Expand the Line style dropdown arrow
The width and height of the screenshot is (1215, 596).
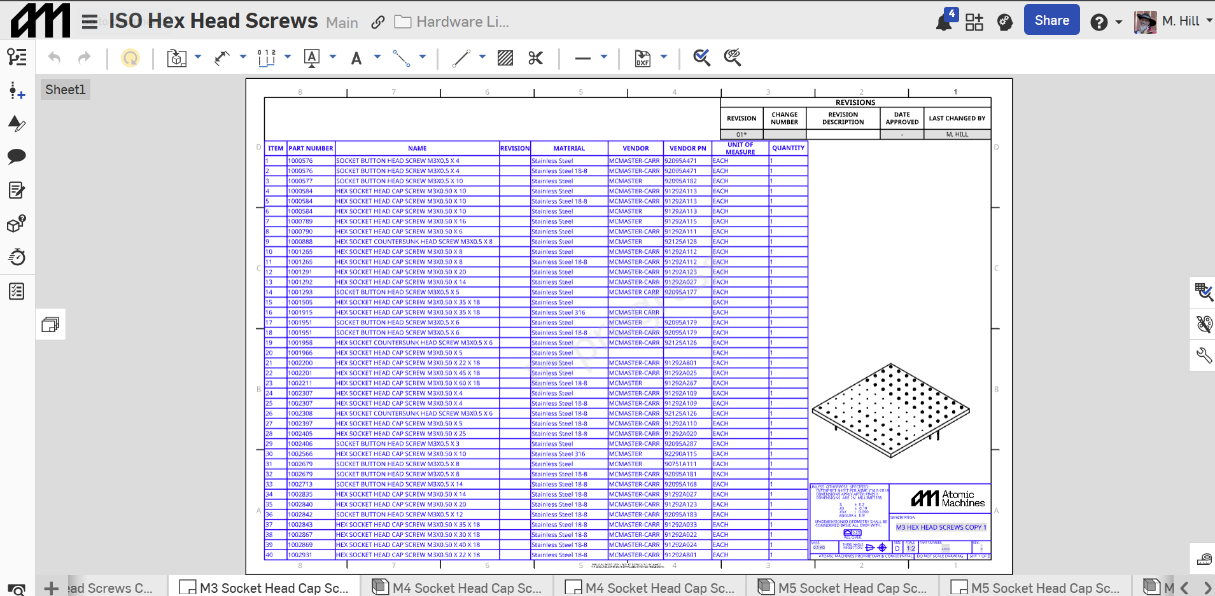click(x=604, y=57)
